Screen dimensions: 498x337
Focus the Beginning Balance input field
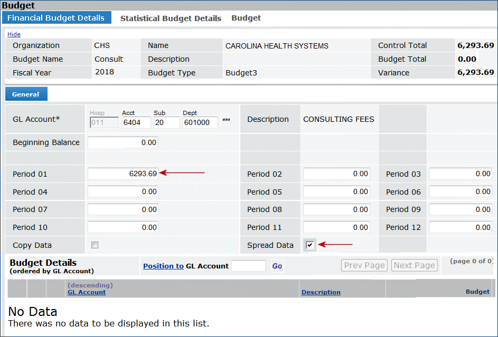123,142
